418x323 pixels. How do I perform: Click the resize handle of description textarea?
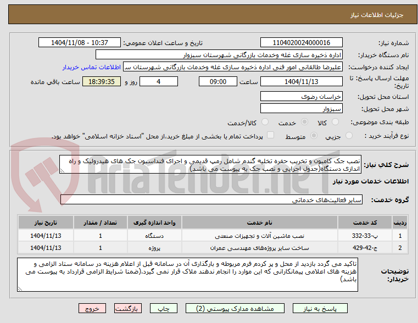(62, 170)
